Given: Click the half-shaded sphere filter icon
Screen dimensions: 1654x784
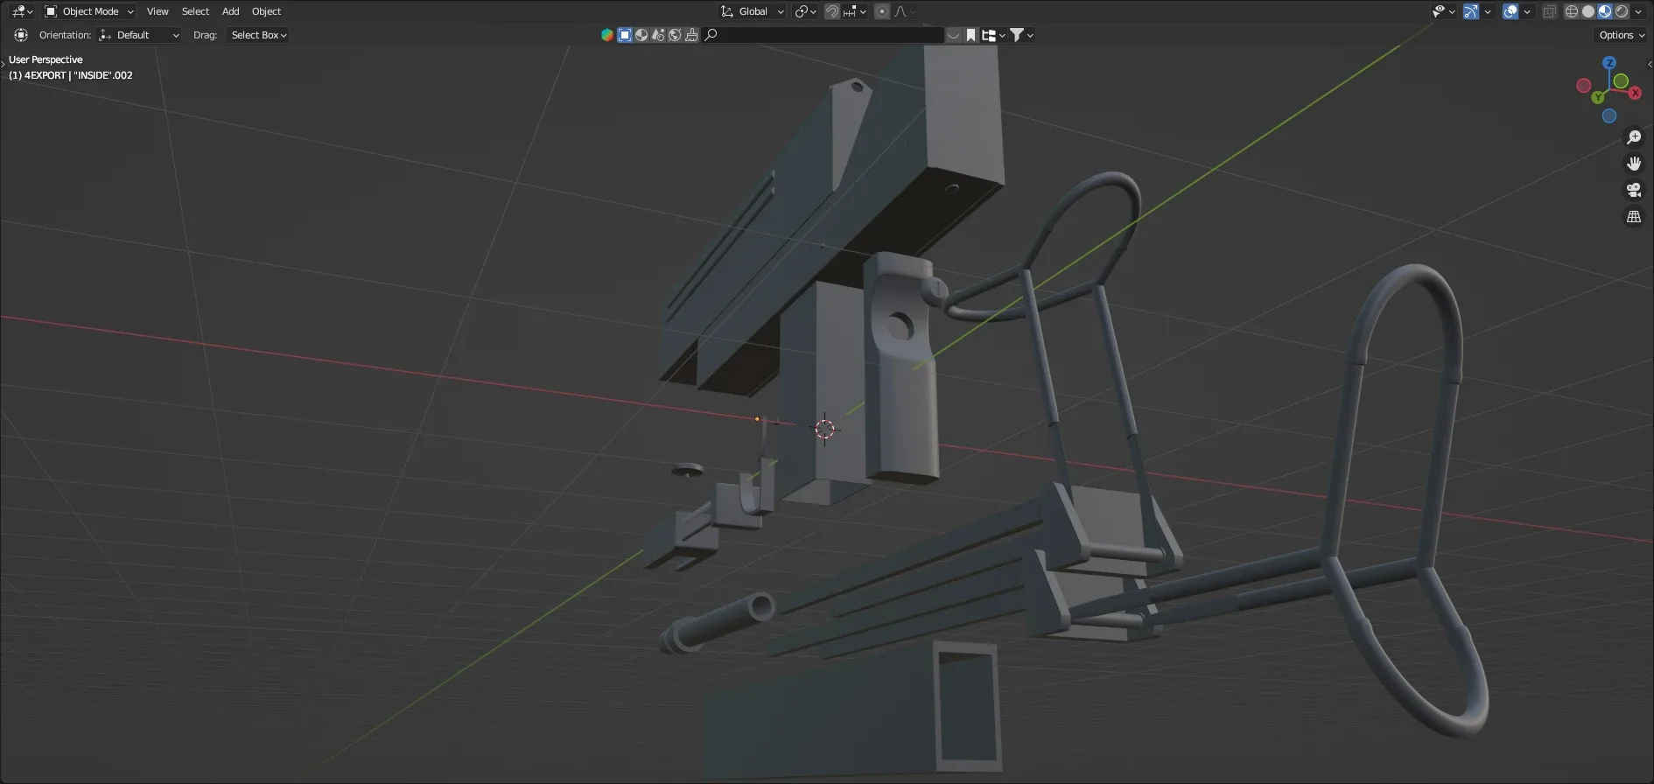Looking at the screenshot, I should pyautogui.click(x=641, y=35).
